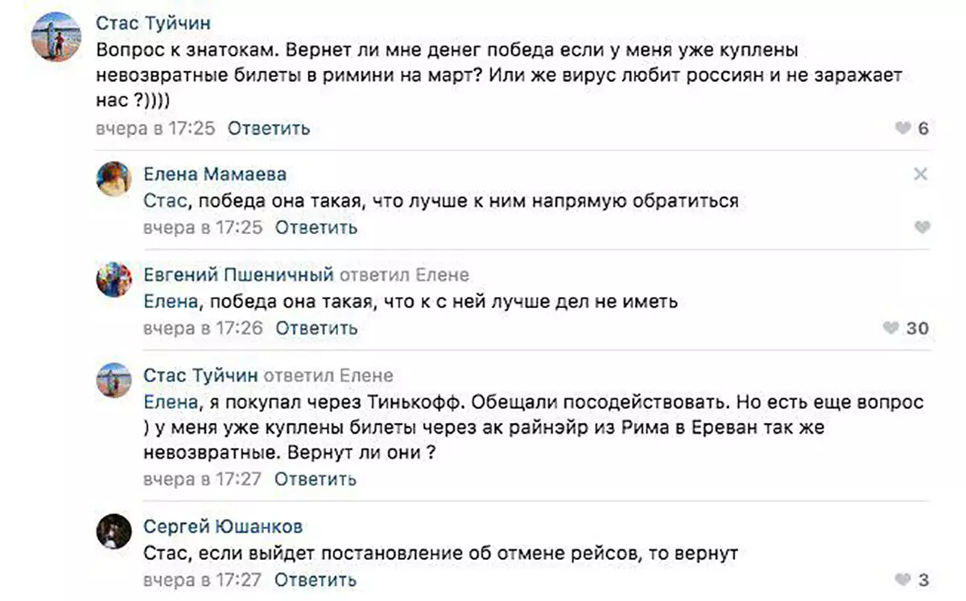Click heart on Евгений Пшеничный's comment with 30 likes
Image resolution: width=966 pixels, height=601 pixels.
click(x=890, y=328)
